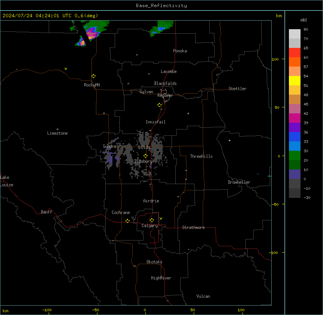This screenshot has width=323, height=315.
Task: Click the RedDeer label
Action: coord(165,95)
